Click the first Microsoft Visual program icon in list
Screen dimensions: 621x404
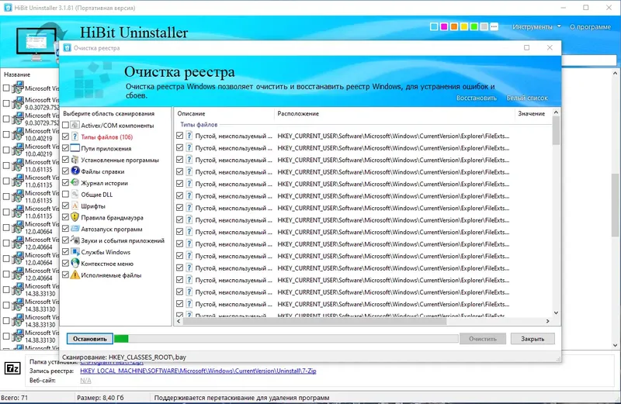point(18,88)
